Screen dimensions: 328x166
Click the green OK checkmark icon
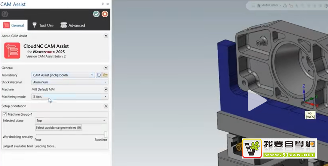(x=96, y=14)
